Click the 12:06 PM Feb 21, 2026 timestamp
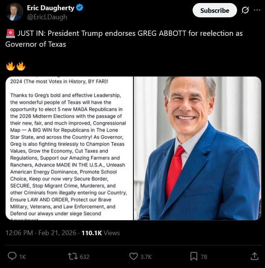Image resolution: width=265 pixels, height=268 pixels. [41, 233]
